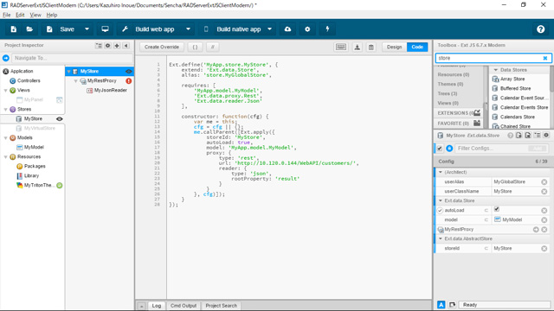The image size is (554, 311).
Task: Click the curly braces toolbar button
Action: coord(195,47)
